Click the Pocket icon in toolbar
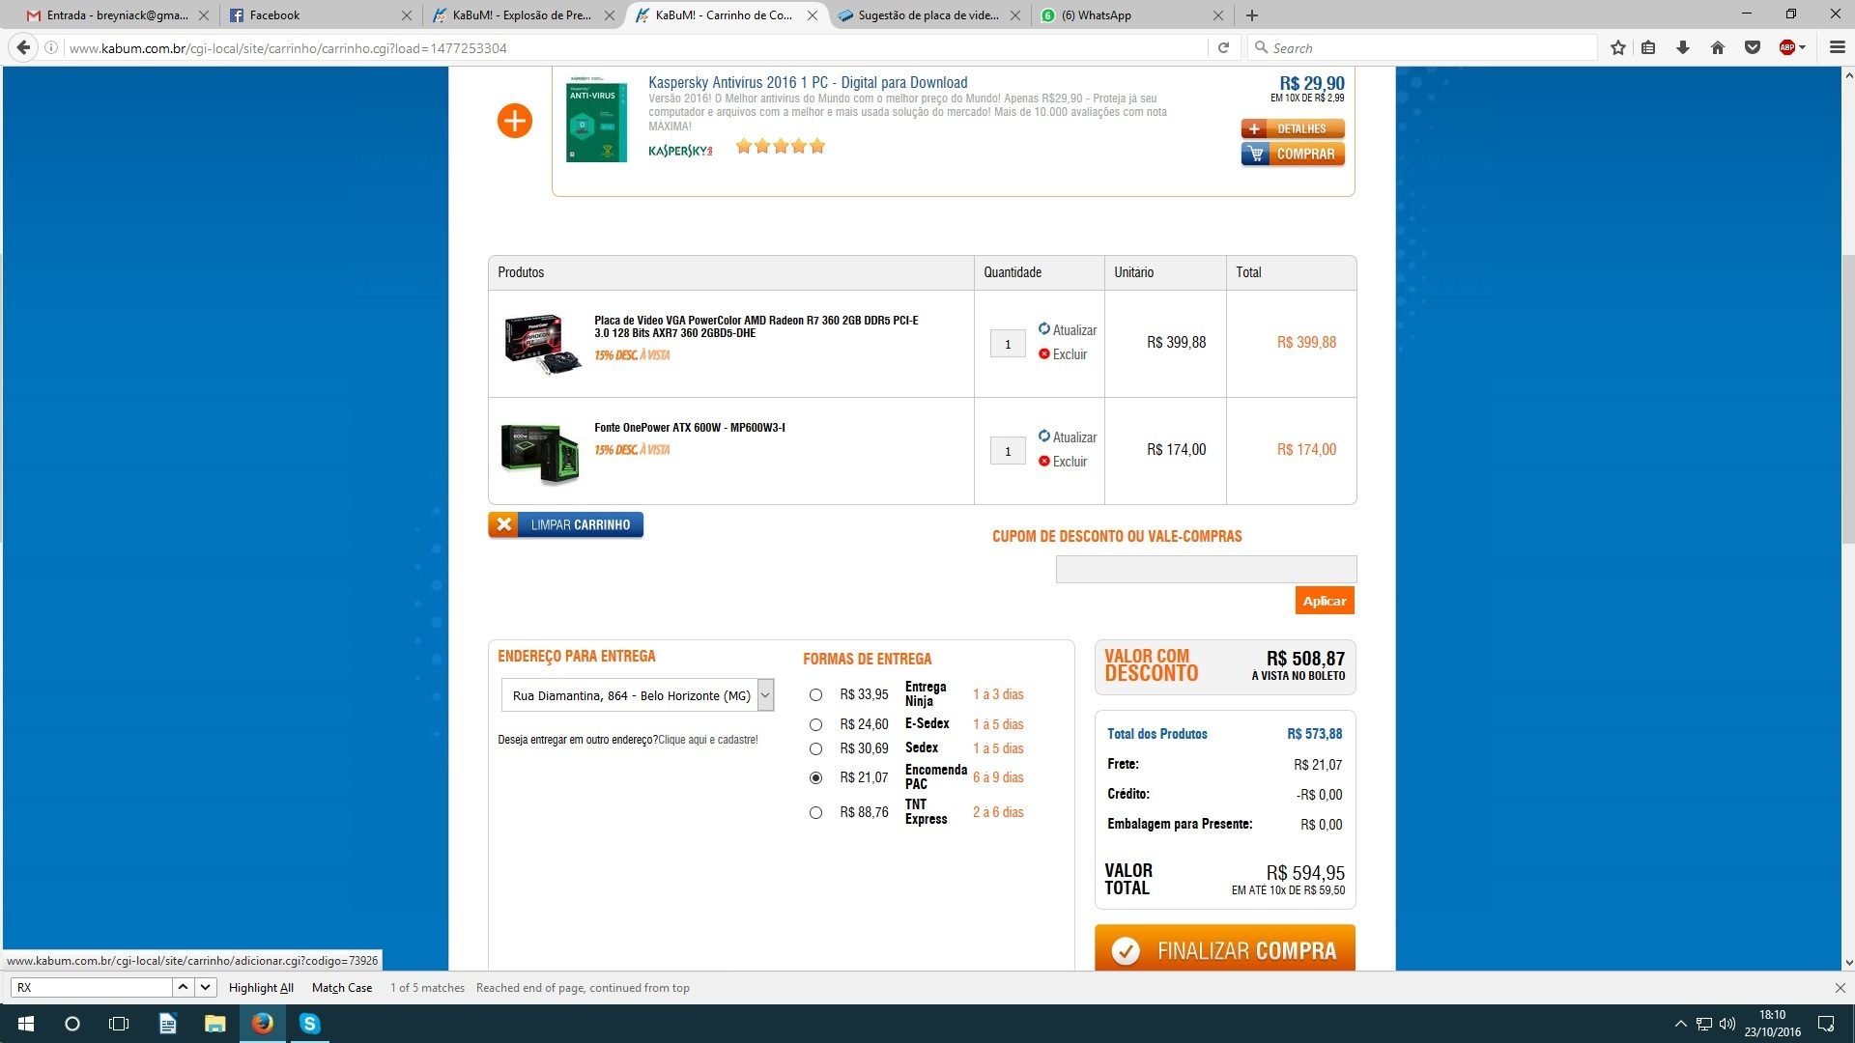This screenshot has width=1855, height=1043. (1753, 47)
